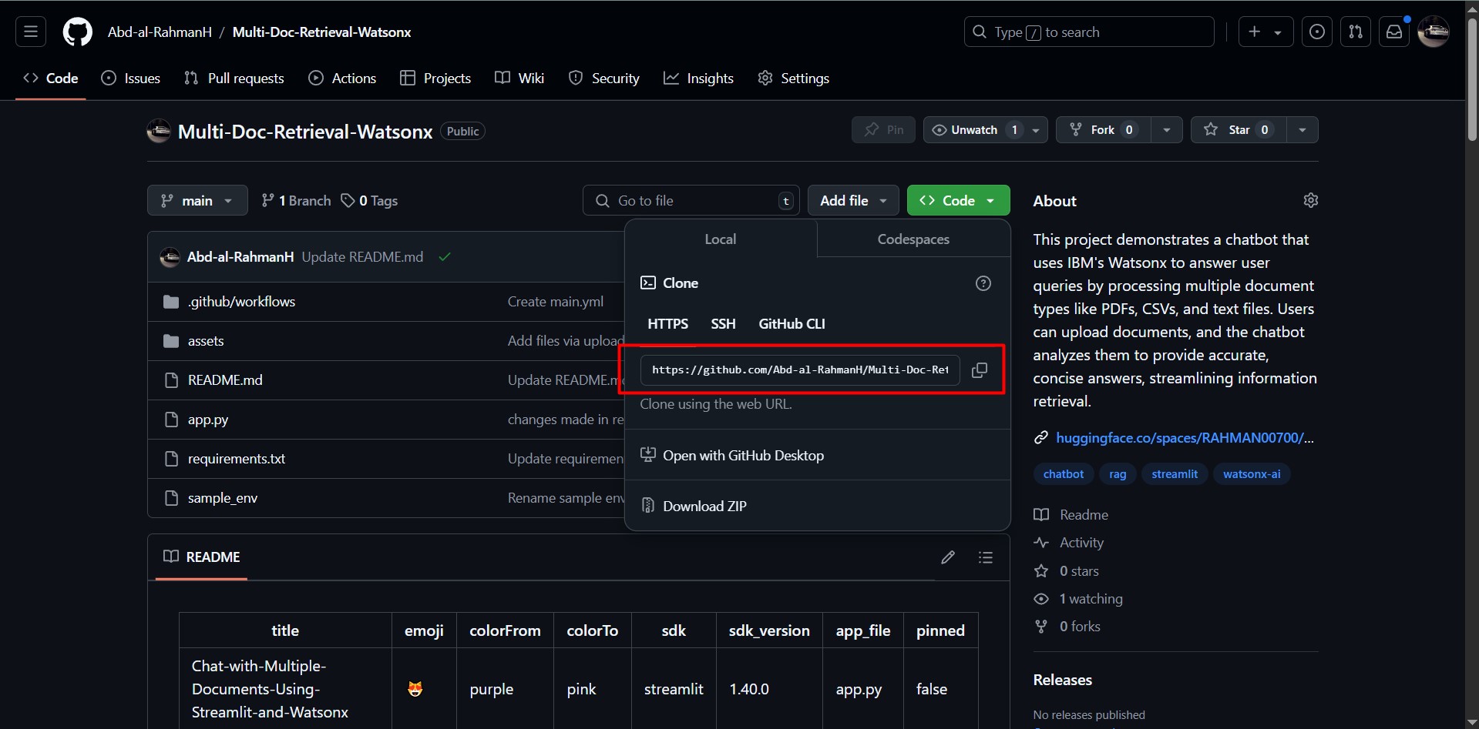Image resolution: width=1479 pixels, height=729 pixels.
Task: View the 1 Branch link
Action: (x=296, y=200)
